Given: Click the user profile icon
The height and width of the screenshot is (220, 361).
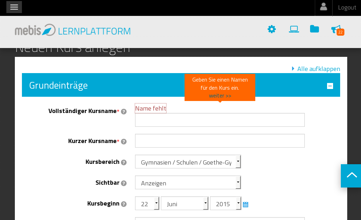Looking at the screenshot, I should (x=324, y=7).
